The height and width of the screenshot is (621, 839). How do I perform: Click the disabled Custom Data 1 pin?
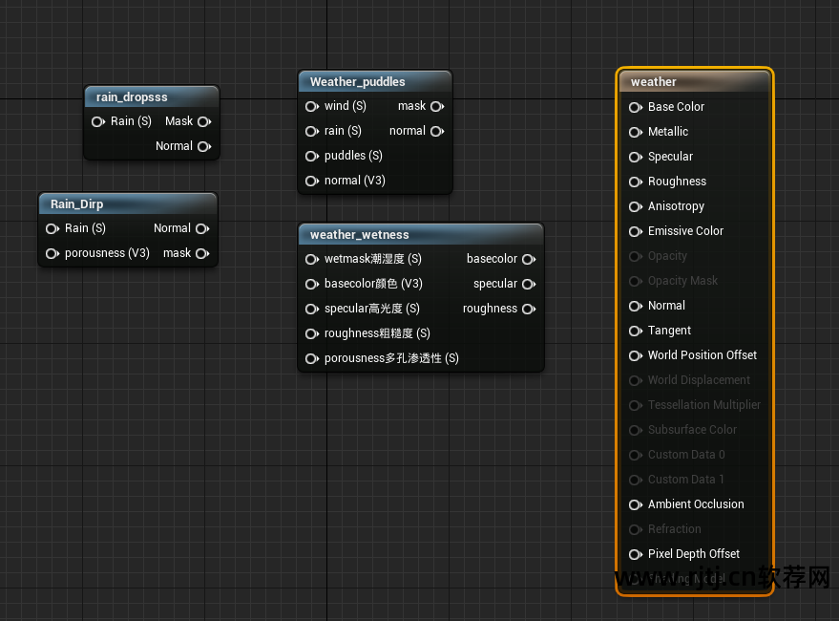(x=635, y=480)
